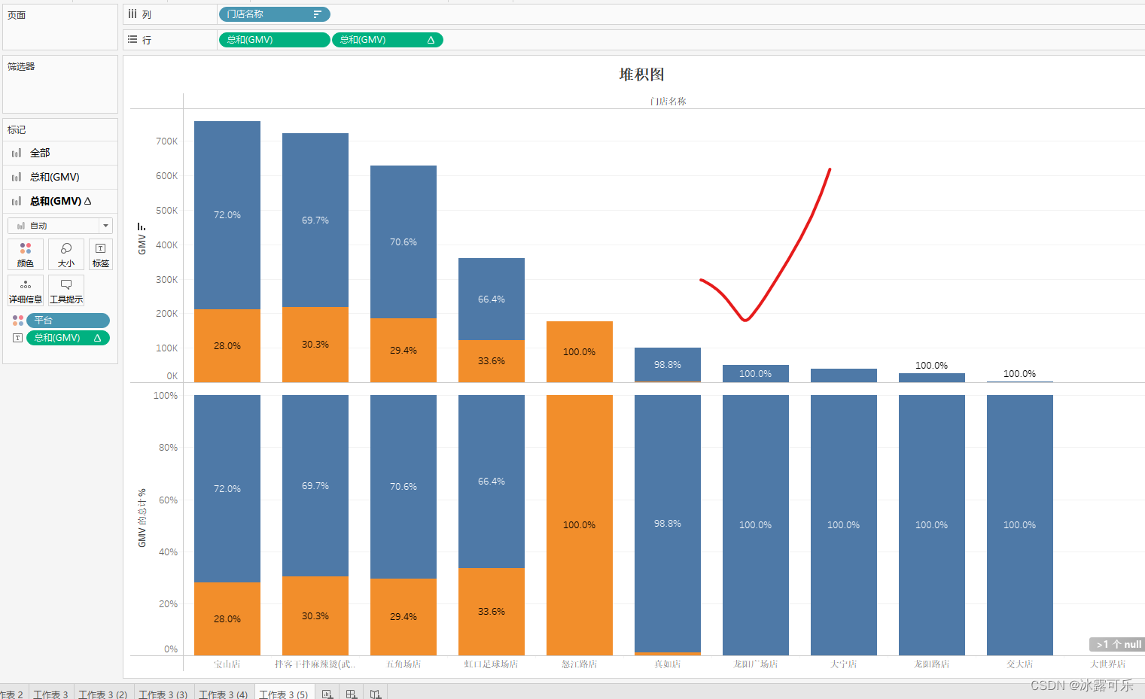Image resolution: width=1145 pixels, height=699 pixels.
Task: Switch to 工作表 3 tab
Action: pos(50,694)
